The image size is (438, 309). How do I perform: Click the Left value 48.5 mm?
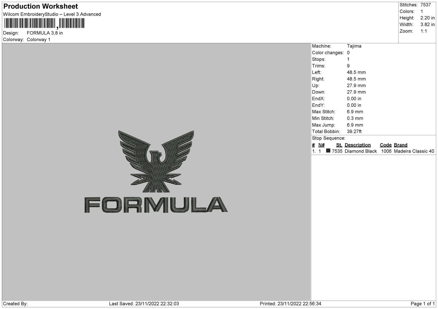point(356,72)
